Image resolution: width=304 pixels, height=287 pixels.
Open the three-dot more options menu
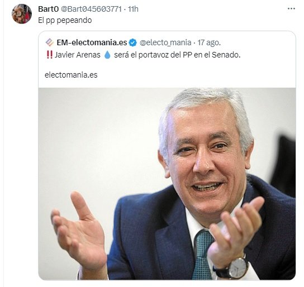(x=291, y=9)
